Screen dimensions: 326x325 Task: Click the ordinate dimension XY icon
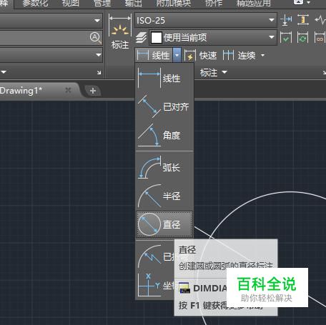(149, 285)
